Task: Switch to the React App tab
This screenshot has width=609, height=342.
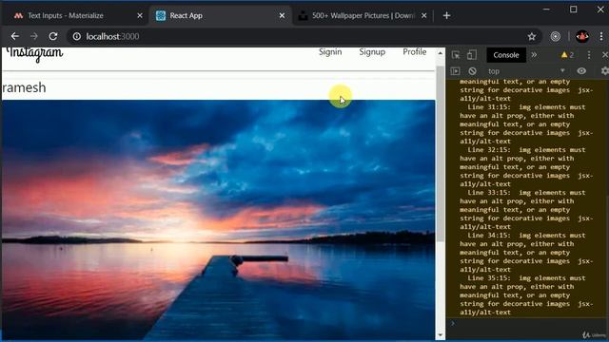Action: pyautogui.click(x=220, y=15)
